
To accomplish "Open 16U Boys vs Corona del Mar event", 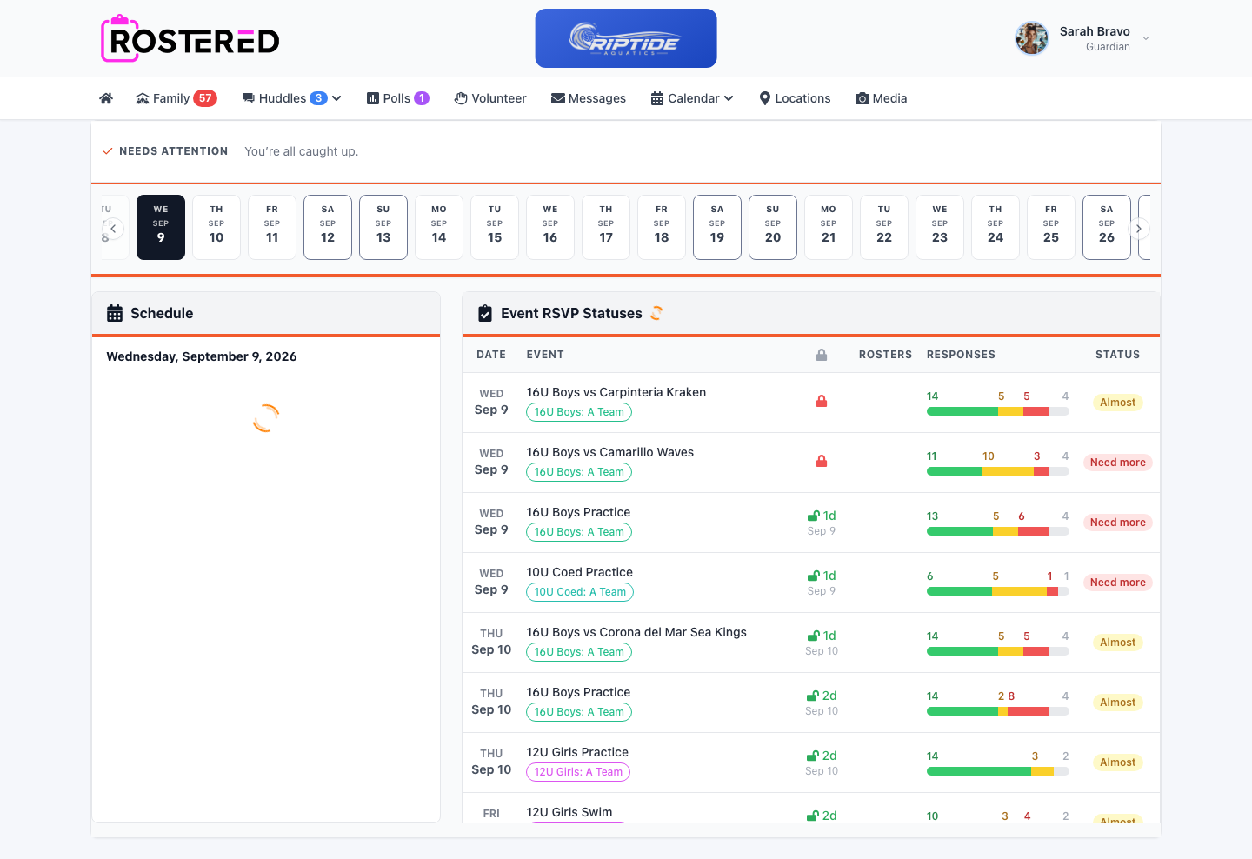I will coord(636,632).
